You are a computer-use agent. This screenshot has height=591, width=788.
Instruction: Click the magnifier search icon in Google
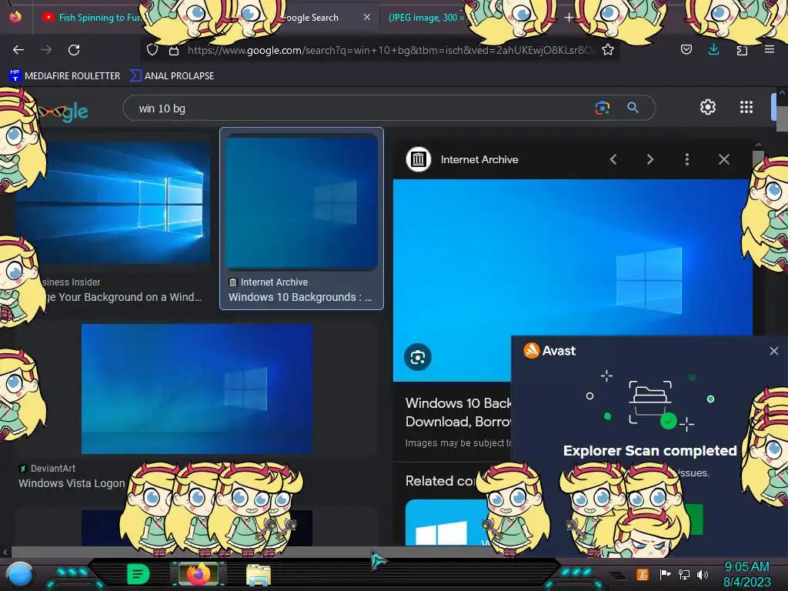(x=633, y=108)
